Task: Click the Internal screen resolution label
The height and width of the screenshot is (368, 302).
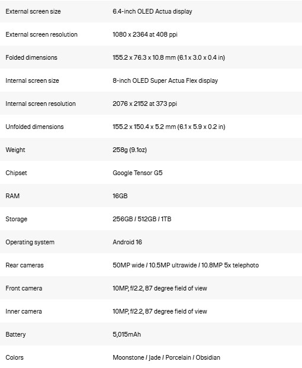Action: 41,104
